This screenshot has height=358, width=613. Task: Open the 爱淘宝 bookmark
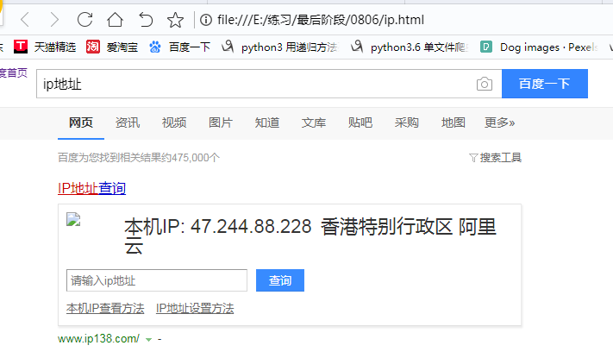point(122,47)
